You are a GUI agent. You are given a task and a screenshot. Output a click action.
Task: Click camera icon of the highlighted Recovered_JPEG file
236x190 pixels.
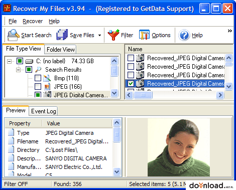(140, 84)
